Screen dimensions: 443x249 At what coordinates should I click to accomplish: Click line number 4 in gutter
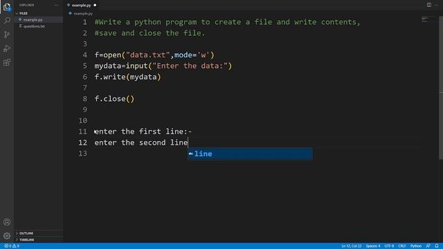(x=85, y=55)
